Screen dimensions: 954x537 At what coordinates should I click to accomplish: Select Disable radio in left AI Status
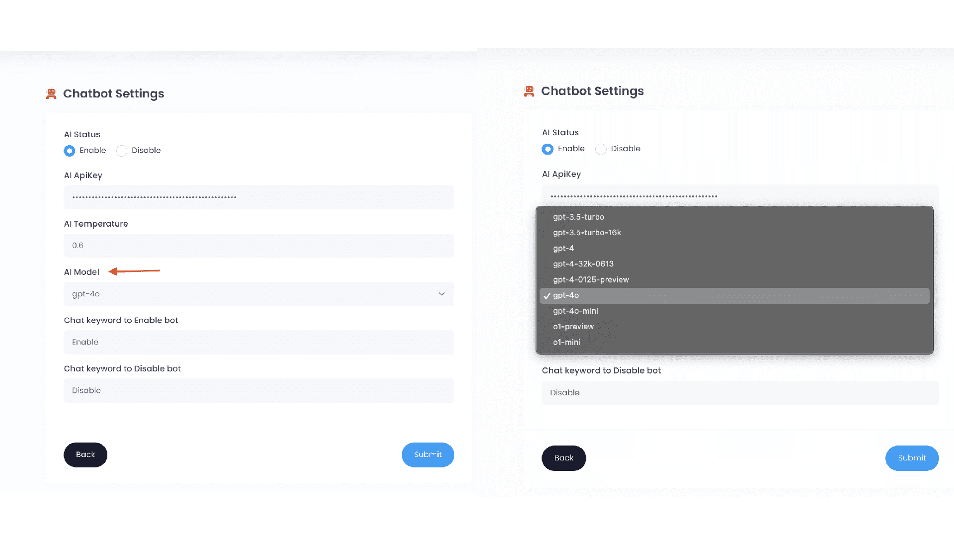122,151
